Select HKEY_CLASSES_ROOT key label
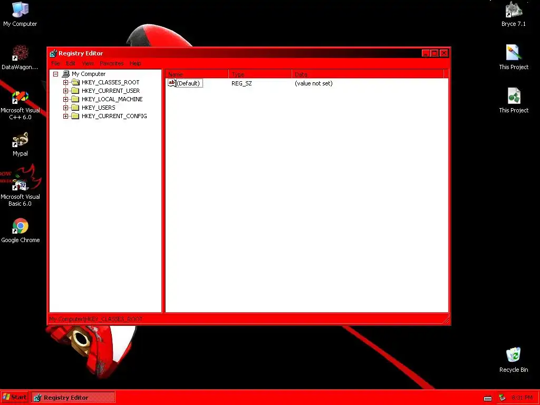Viewport: 540px width, 405px height. [x=111, y=82]
